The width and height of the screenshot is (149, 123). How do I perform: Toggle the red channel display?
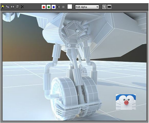44,7
